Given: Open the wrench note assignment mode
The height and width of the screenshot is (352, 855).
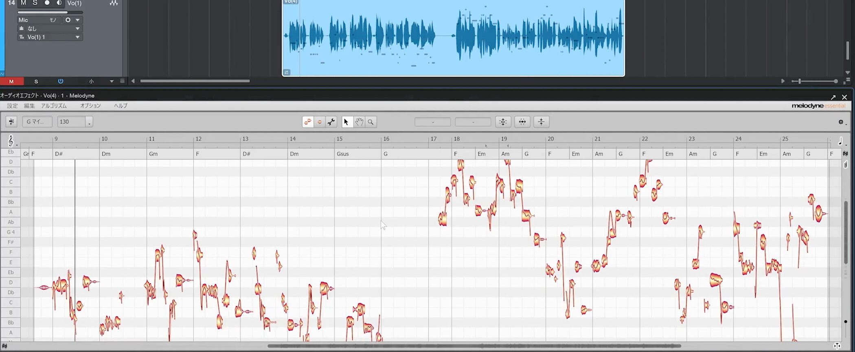Looking at the screenshot, I should click(x=331, y=122).
